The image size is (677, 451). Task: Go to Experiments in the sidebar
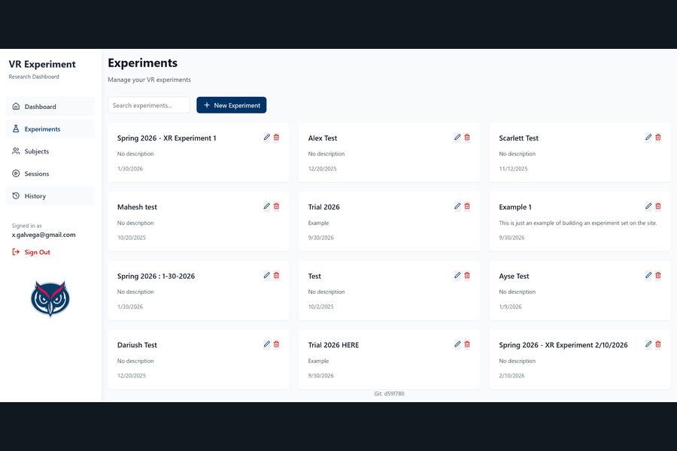click(50, 129)
